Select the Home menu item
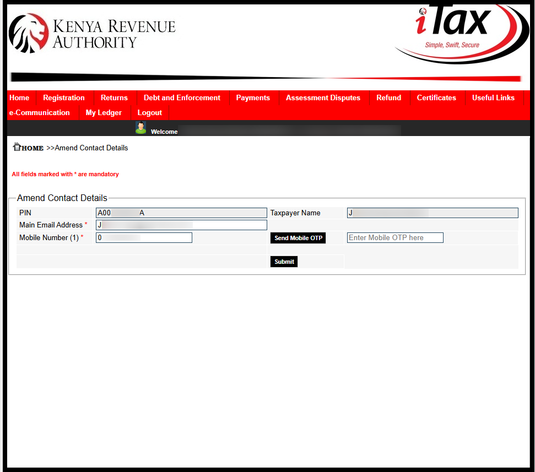 click(x=19, y=97)
